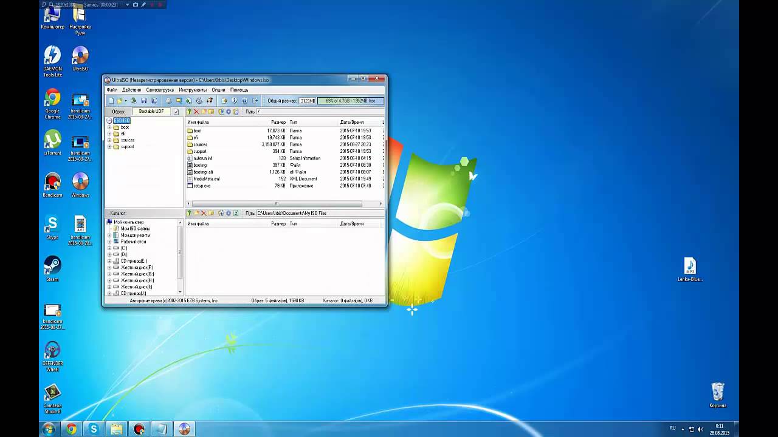Select Жесткий диск(F:) in catalog tree
The height and width of the screenshot is (437, 778).
tap(137, 268)
